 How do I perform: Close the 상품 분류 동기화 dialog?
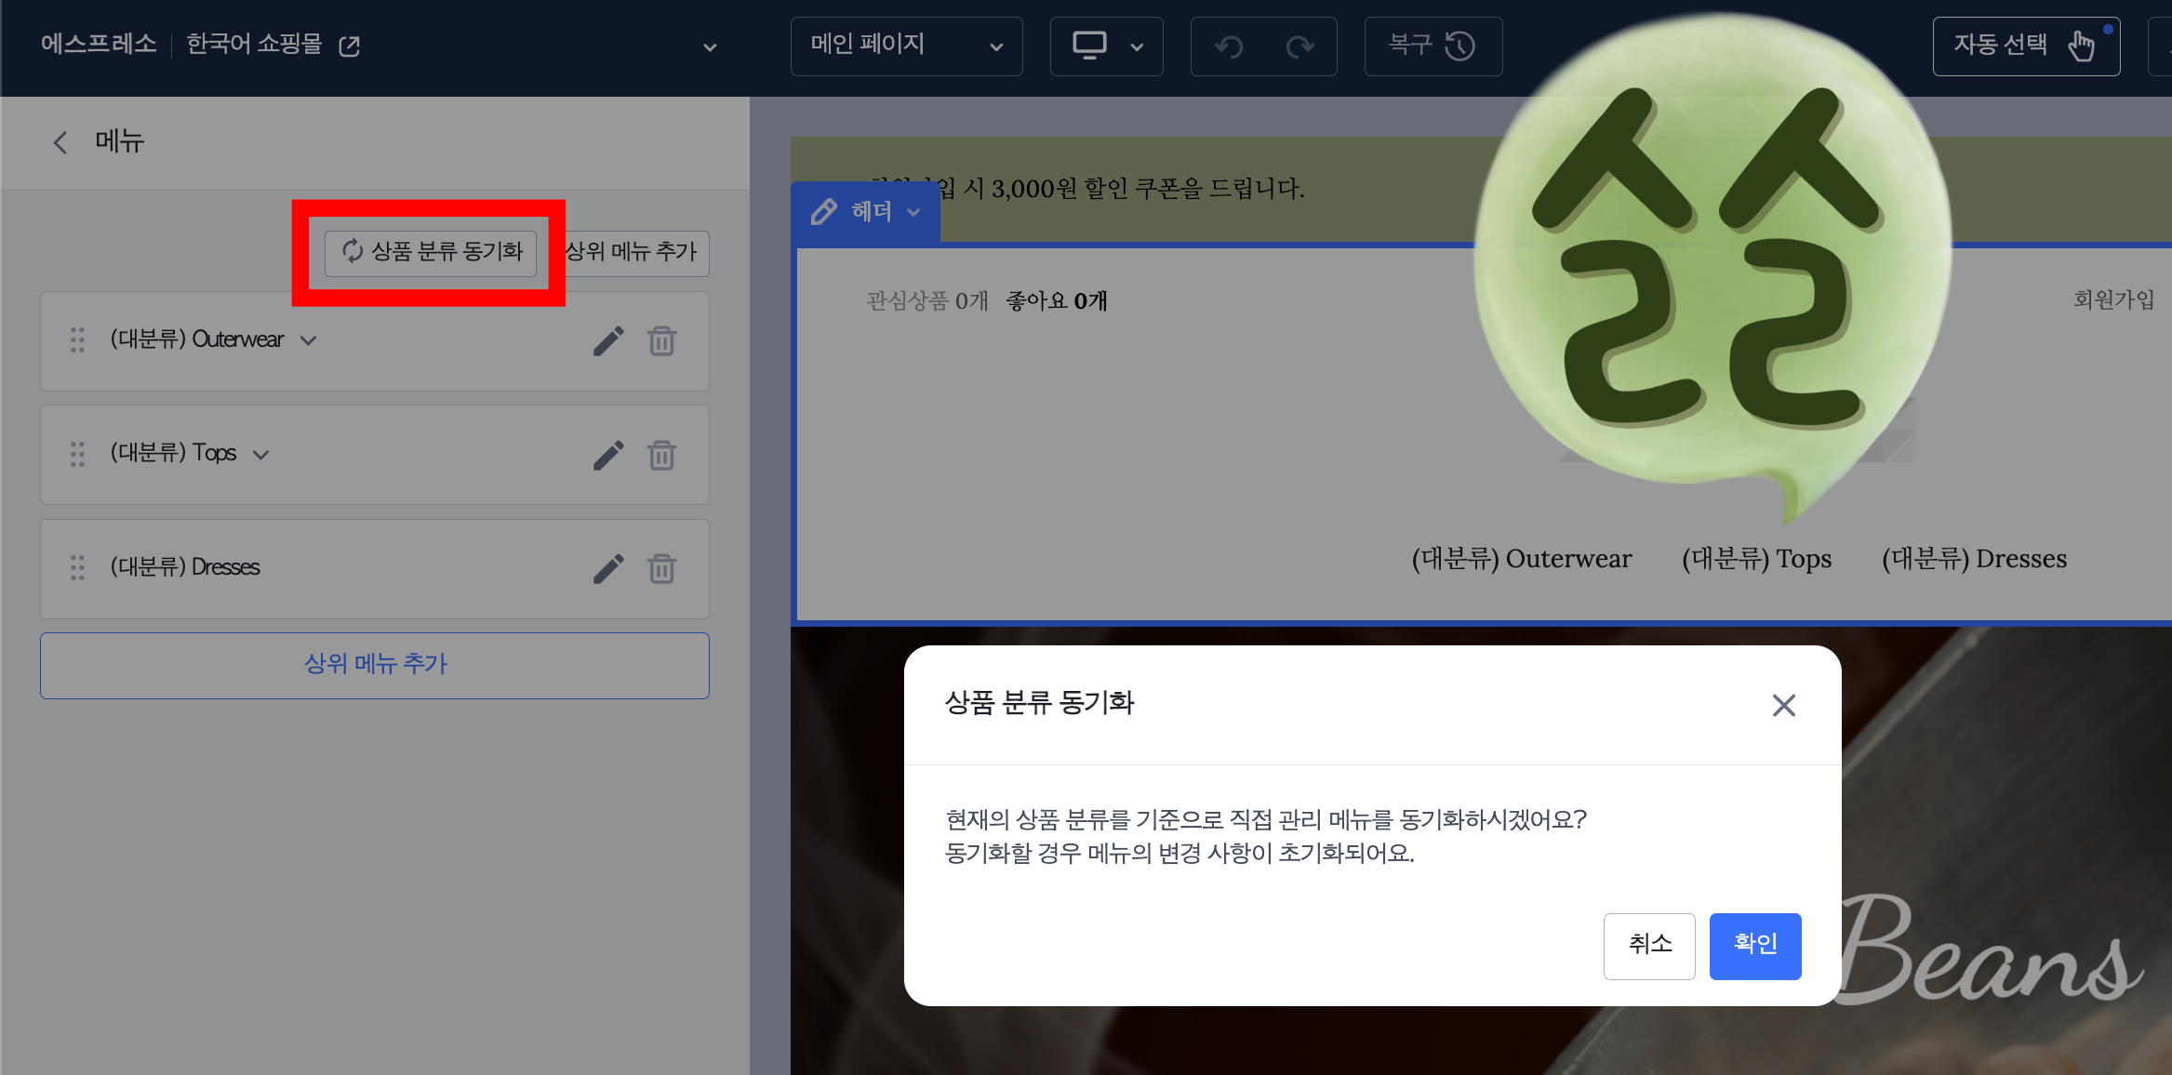click(x=1783, y=705)
